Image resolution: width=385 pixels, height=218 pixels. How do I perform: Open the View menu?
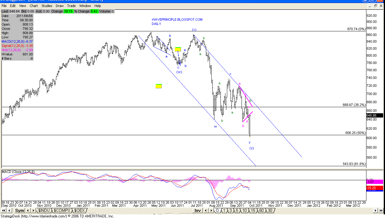(23, 6)
